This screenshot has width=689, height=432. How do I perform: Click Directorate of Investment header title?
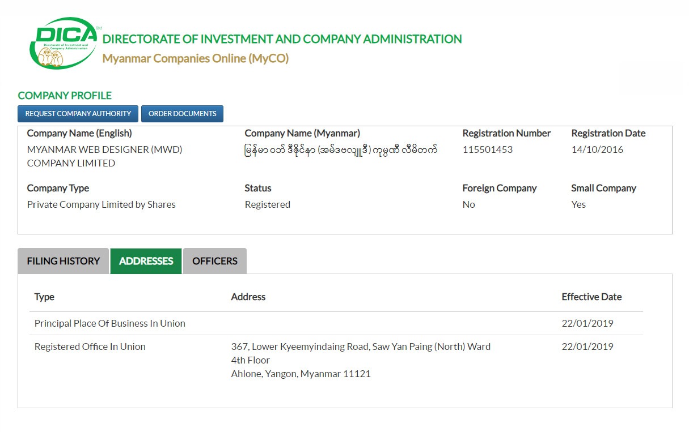(282, 39)
